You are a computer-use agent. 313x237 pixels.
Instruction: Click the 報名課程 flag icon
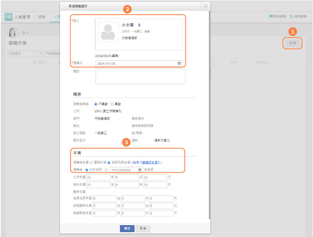click(271, 17)
